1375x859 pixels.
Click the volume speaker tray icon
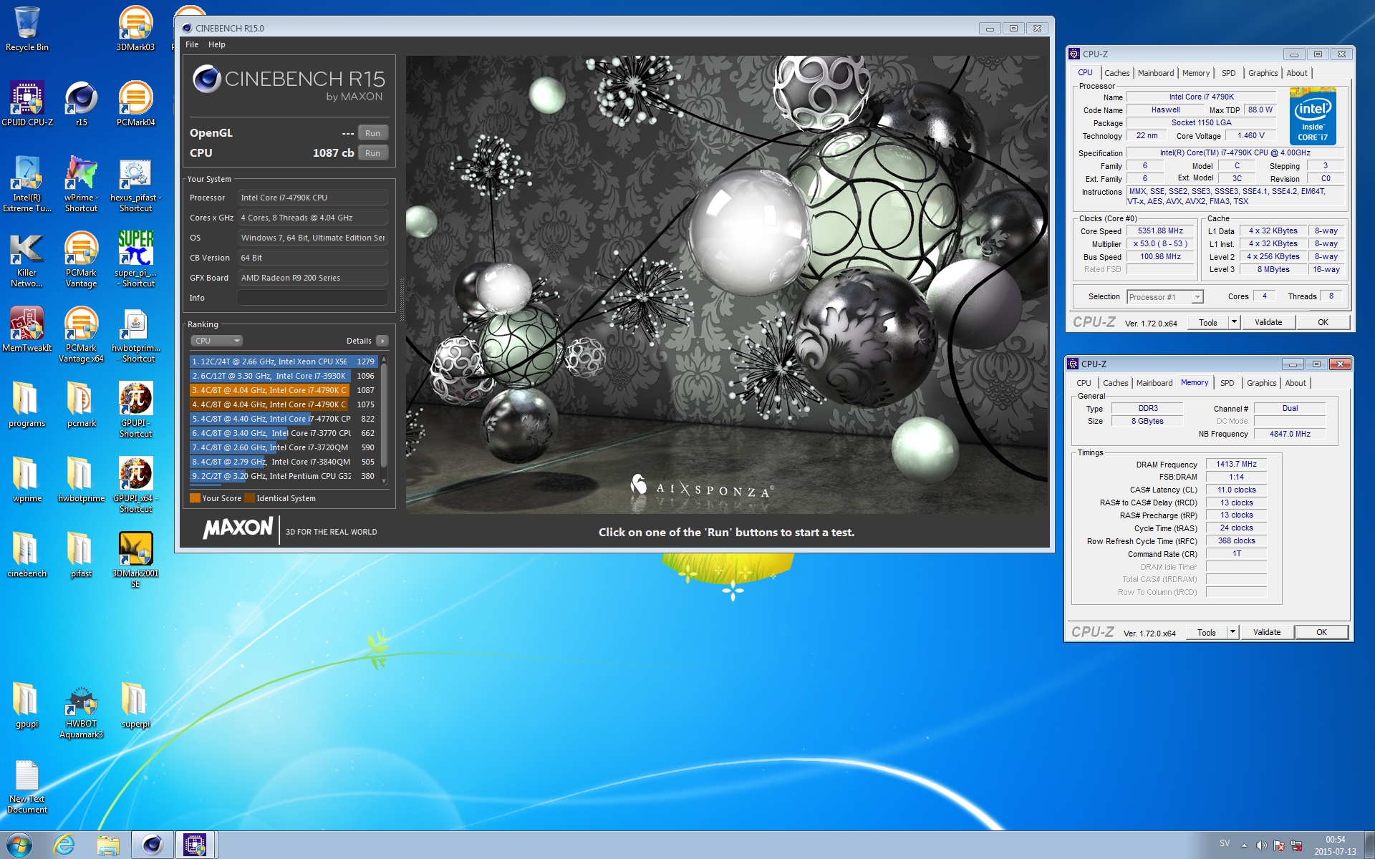1261,845
